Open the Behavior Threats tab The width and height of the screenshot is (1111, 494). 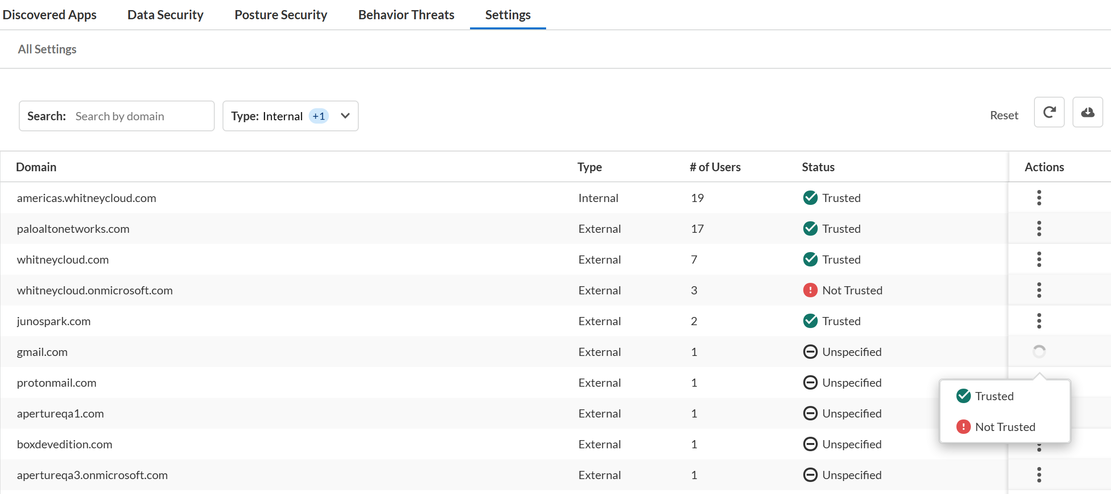click(x=406, y=15)
